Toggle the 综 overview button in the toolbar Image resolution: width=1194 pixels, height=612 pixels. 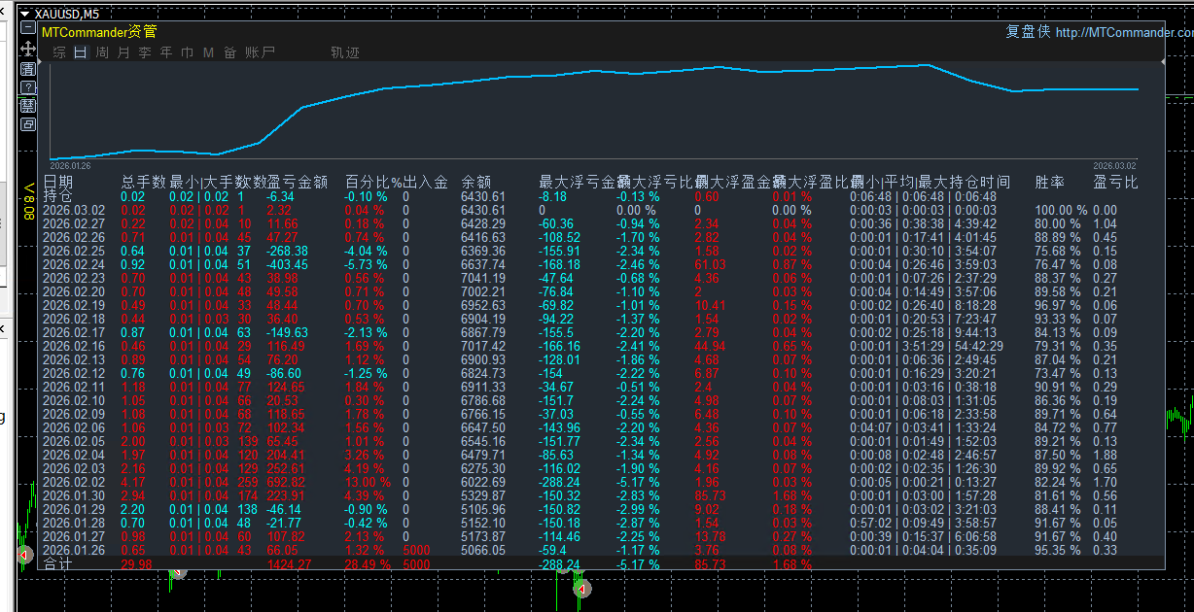[60, 51]
